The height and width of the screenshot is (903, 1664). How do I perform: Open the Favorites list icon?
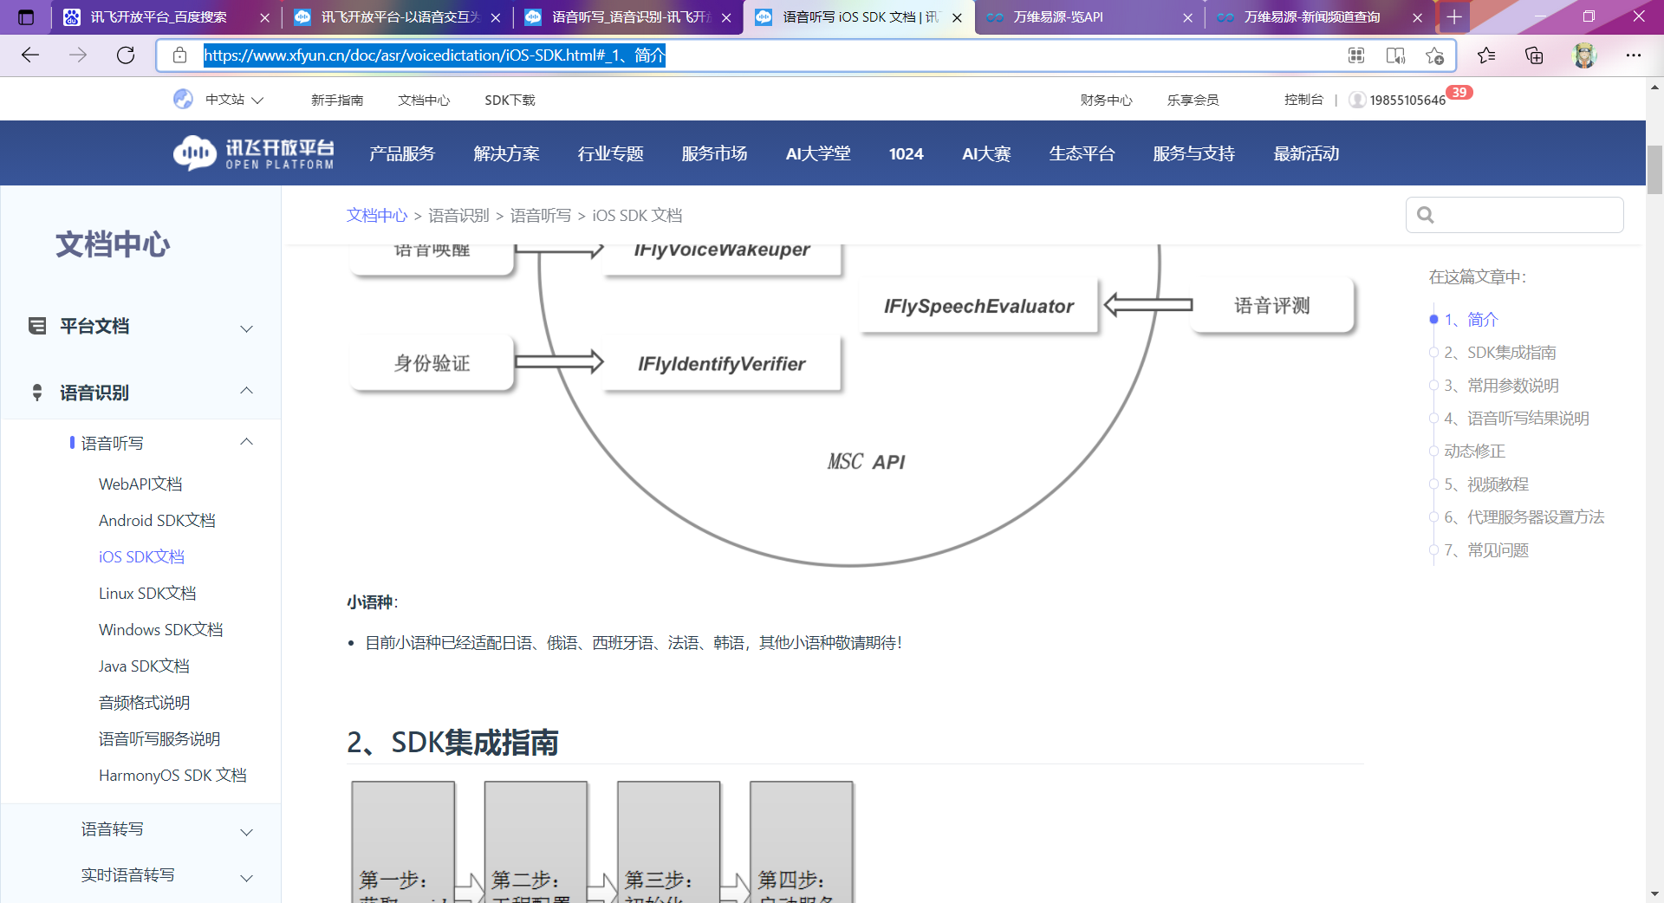1486,55
